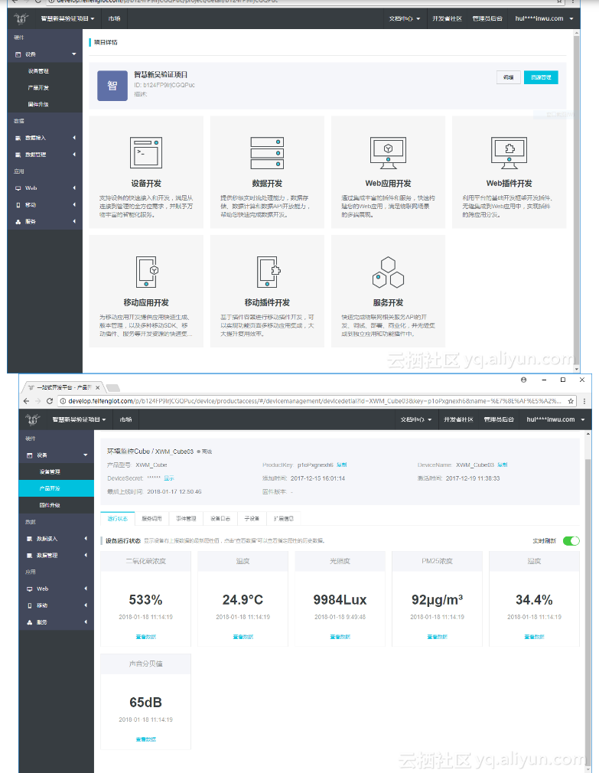The height and width of the screenshot is (773, 599).
Task: Open 管理员后台 in the upper window navbar
Action: pos(487,18)
